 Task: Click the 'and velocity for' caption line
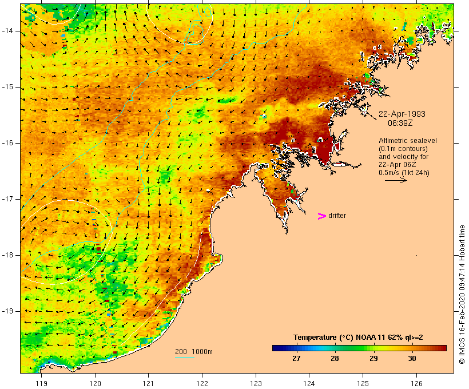[x=403, y=157]
